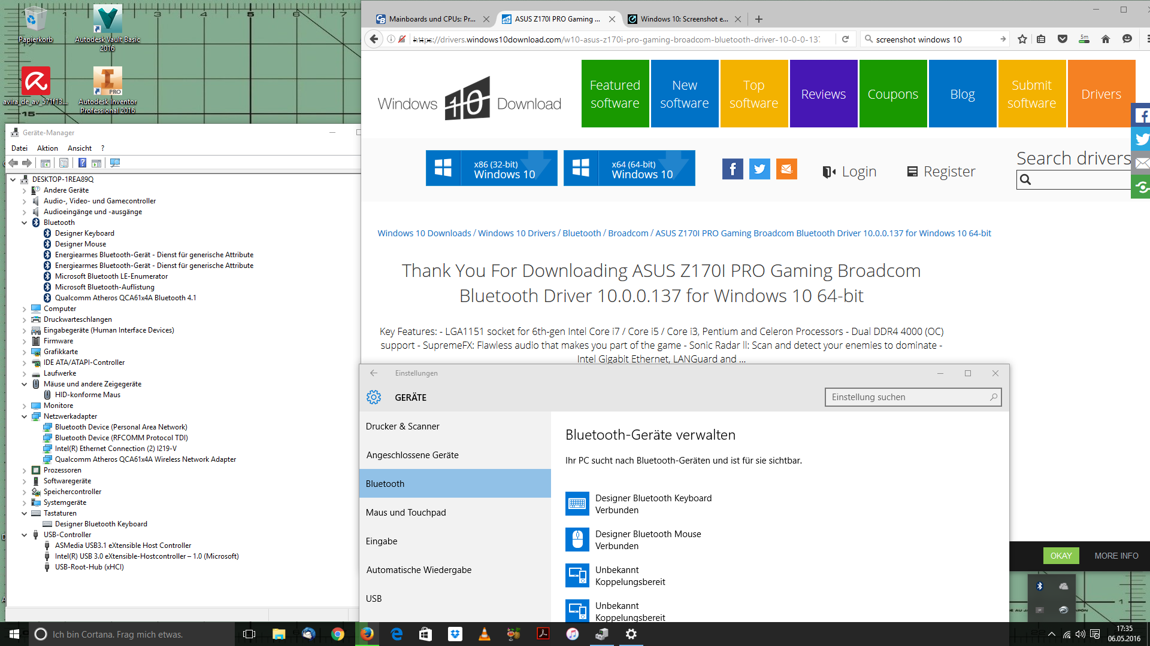Collapse the Bluetooth tree node
The image size is (1150, 646).
coord(25,223)
